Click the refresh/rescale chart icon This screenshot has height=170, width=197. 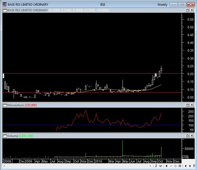(x=156, y=166)
